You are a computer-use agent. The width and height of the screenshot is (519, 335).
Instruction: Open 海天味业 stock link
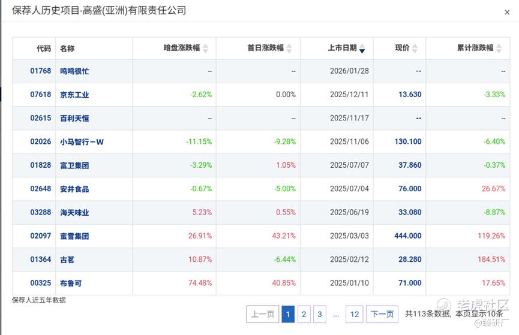tap(74, 213)
